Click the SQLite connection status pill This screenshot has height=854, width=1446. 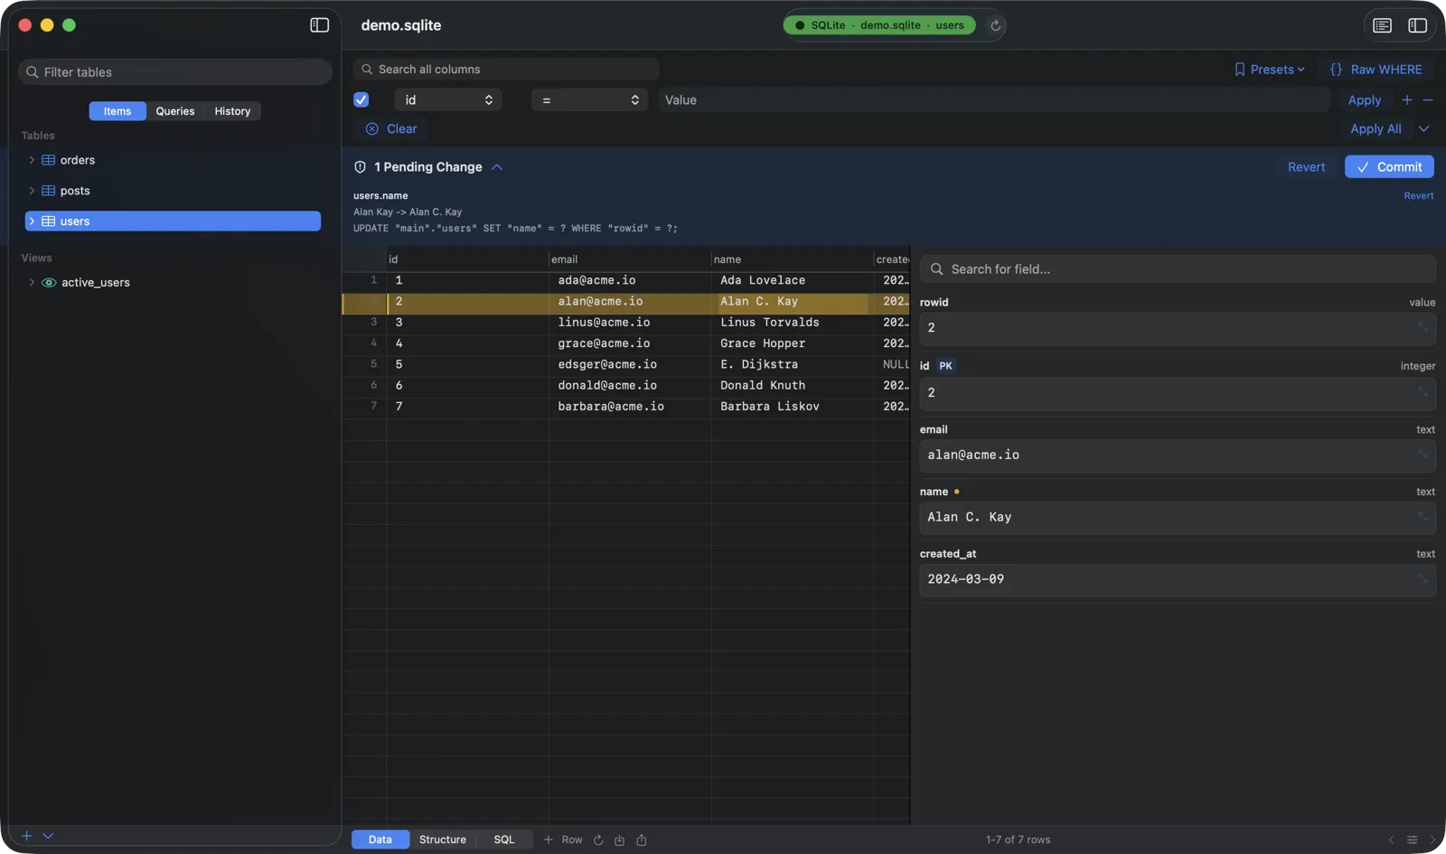pyautogui.click(x=879, y=25)
